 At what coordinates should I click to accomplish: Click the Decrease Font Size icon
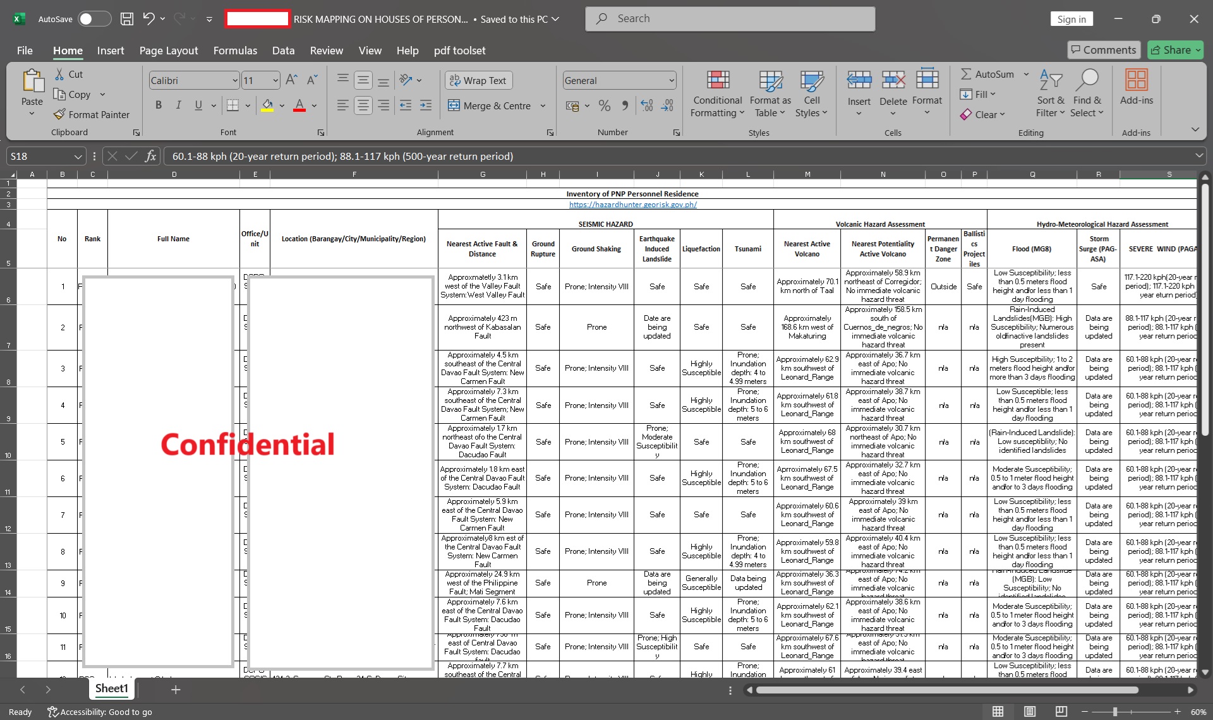[312, 80]
